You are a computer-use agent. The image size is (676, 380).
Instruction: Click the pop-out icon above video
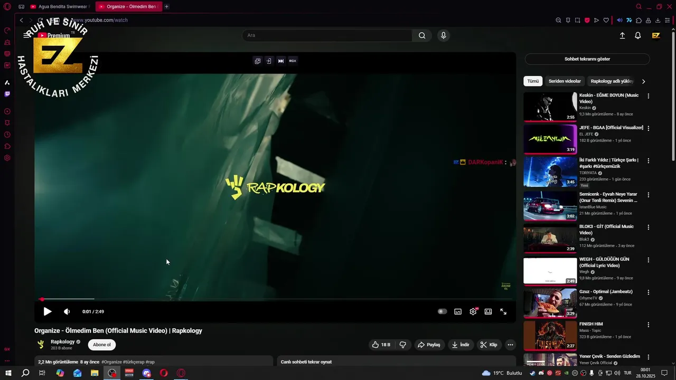(257, 61)
